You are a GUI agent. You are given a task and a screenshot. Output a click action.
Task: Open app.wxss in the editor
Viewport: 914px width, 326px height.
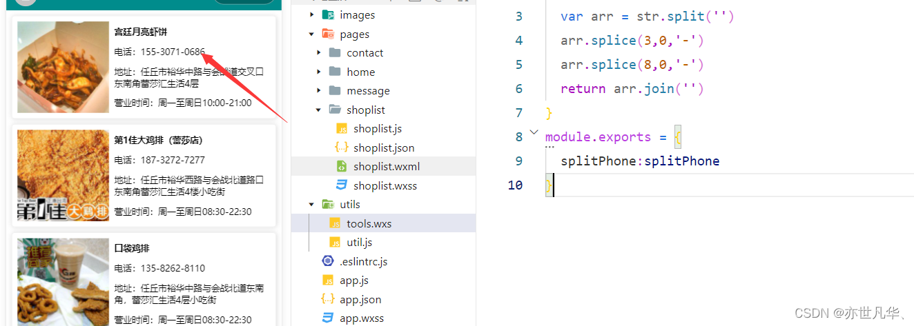pos(362,318)
